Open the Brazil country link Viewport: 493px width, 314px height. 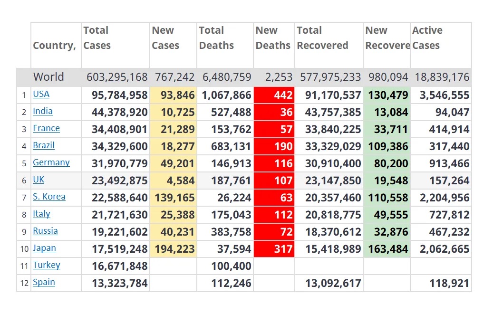44,145
